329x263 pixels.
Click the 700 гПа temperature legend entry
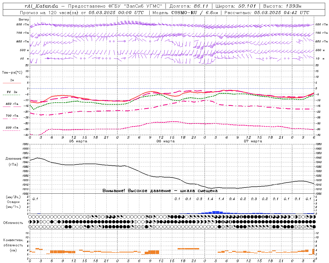(12, 116)
